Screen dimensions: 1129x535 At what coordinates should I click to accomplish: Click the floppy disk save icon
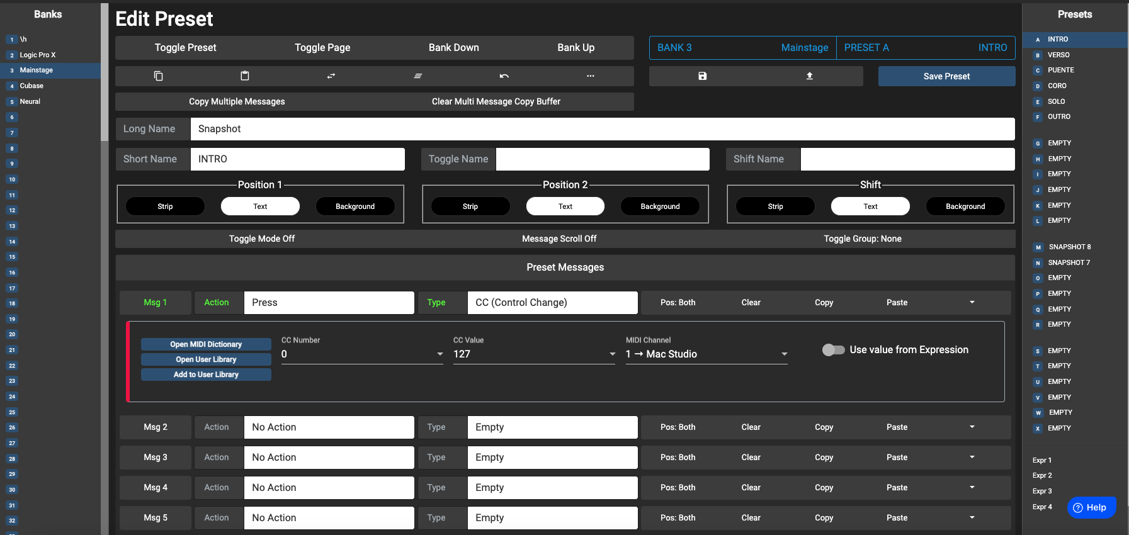point(702,76)
